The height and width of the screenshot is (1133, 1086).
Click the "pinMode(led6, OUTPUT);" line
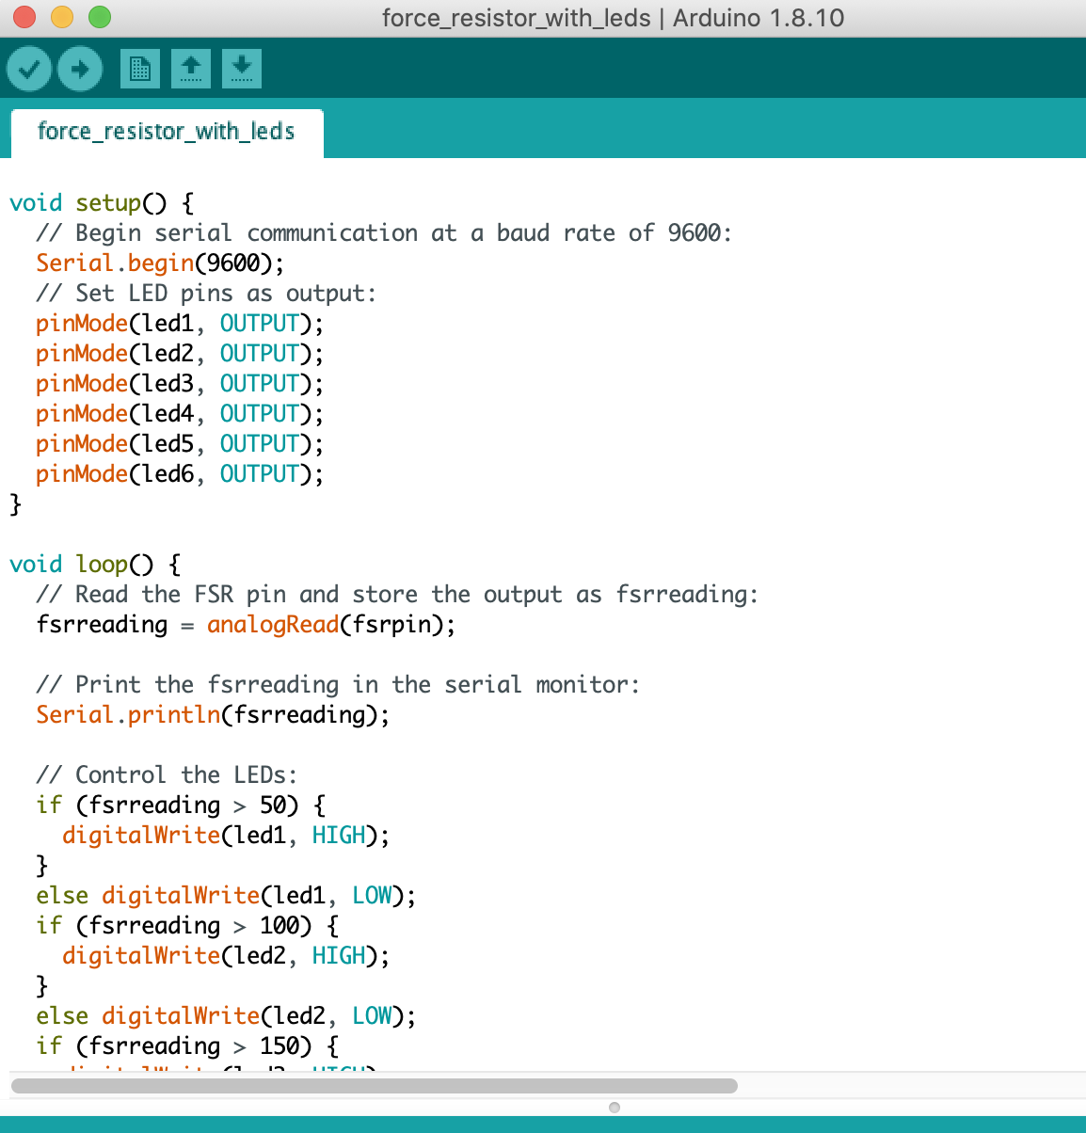coord(180,474)
